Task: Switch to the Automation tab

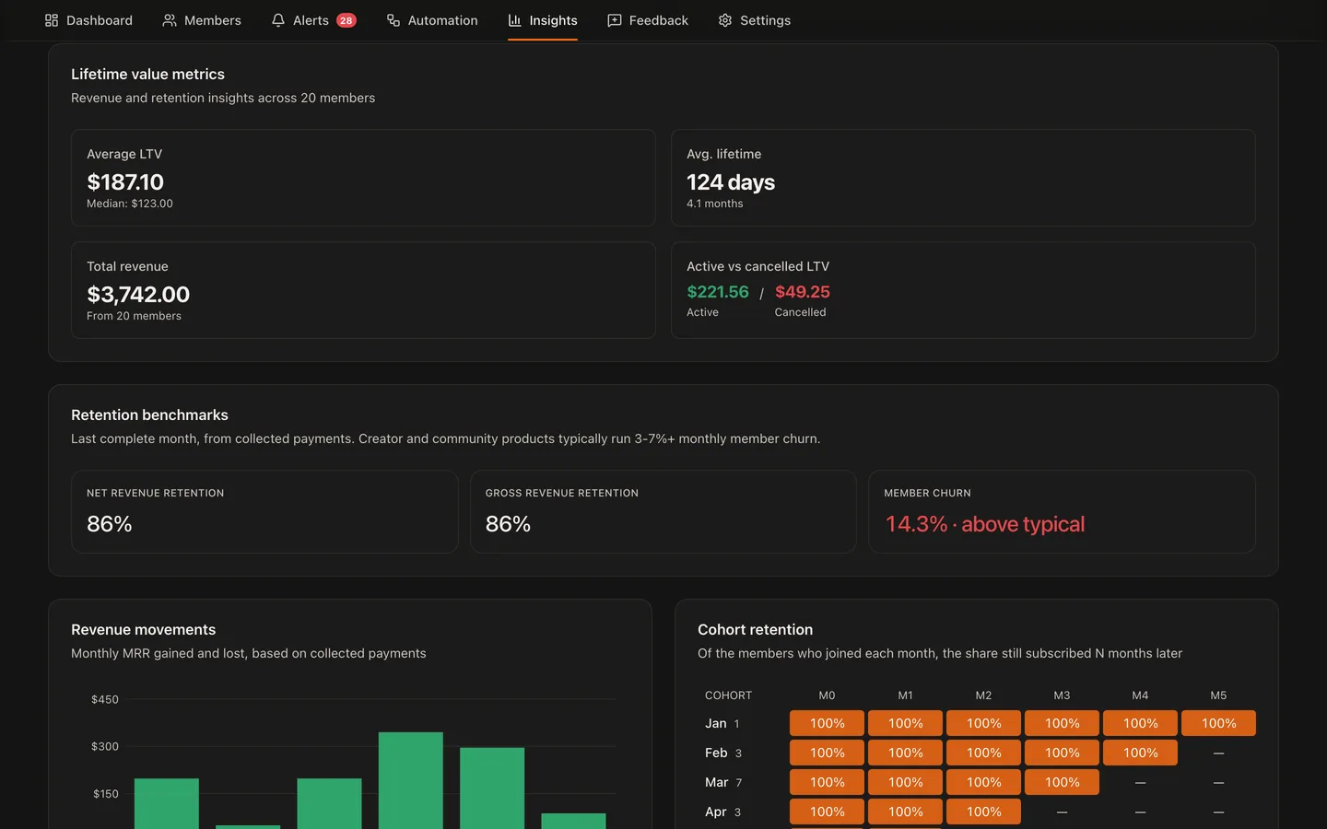Action: point(432,20)
